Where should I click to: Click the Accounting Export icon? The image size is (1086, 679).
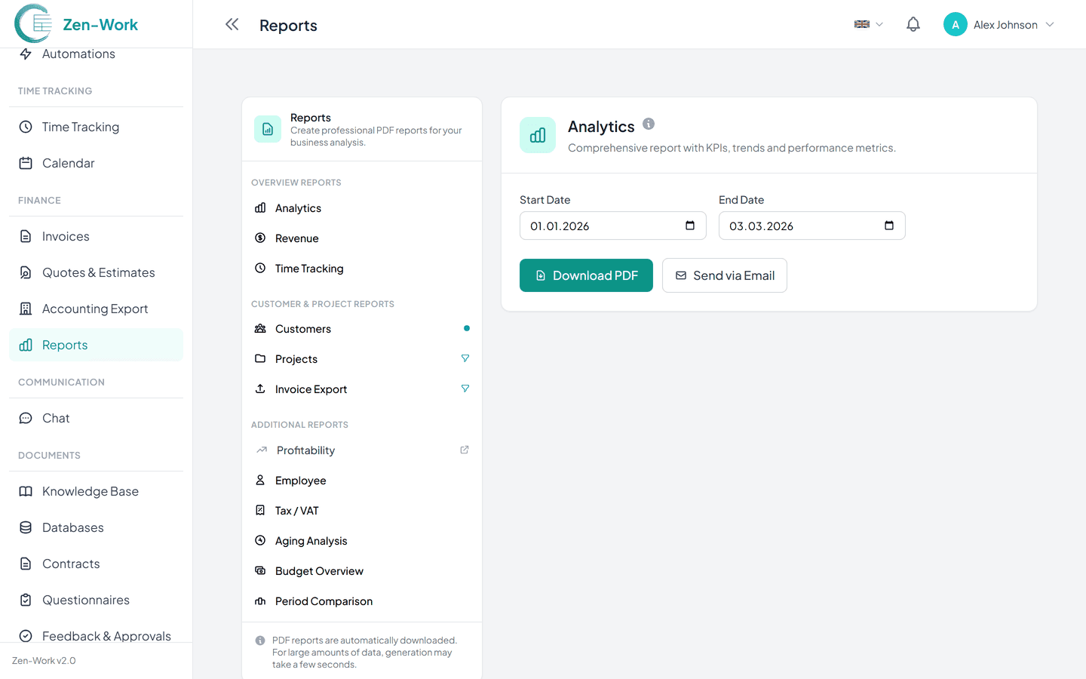click(25, 308)
